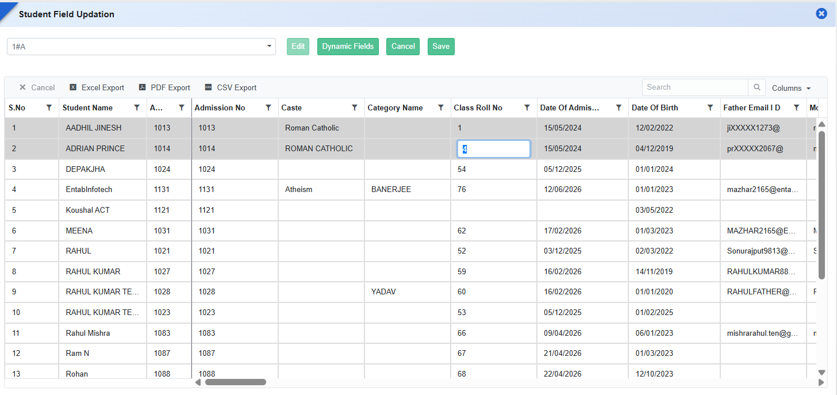Screen dimensions: 837x395
Task: Click roll number 76 cell
Action: 494,189
